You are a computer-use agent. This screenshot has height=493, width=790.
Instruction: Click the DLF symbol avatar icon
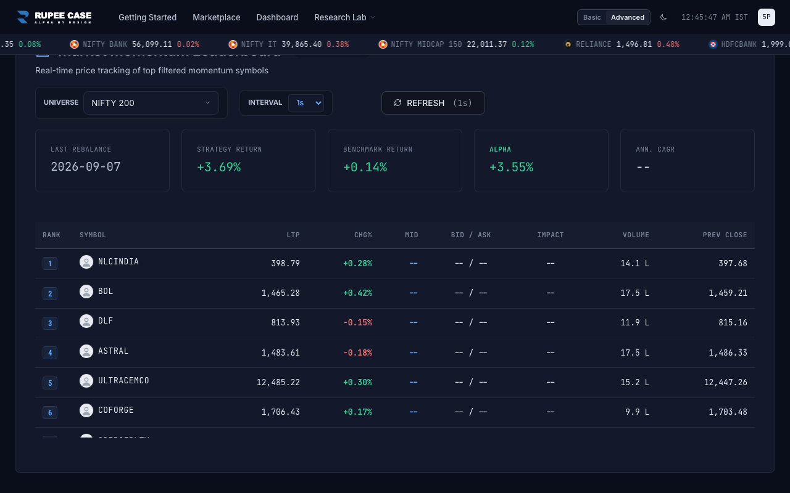click(86, 321)
